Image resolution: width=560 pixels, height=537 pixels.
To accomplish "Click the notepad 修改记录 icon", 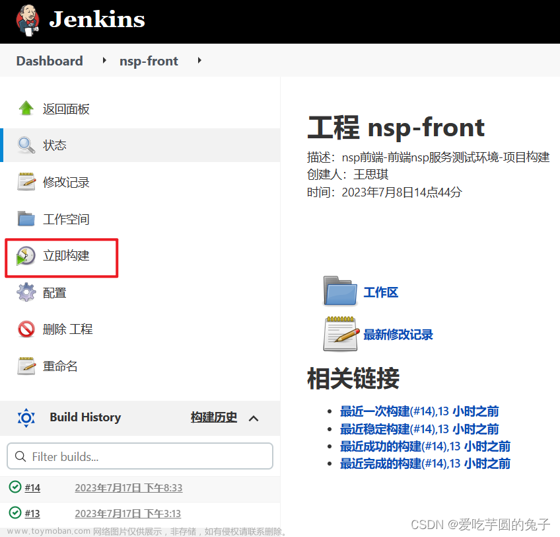I will point(26,182).
